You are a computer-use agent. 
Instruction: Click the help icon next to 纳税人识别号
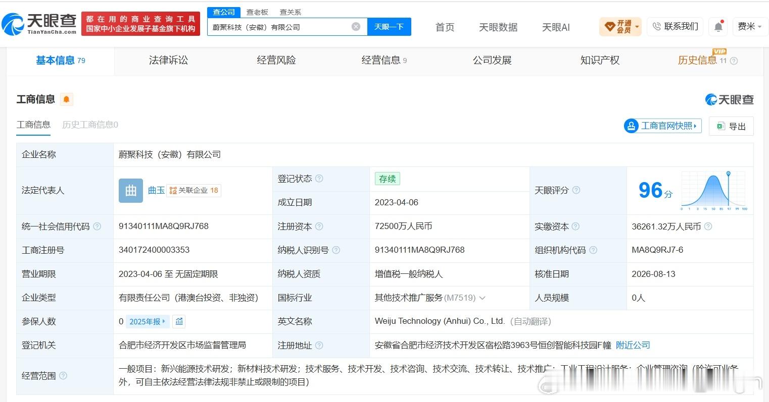[x=336, y=250]
